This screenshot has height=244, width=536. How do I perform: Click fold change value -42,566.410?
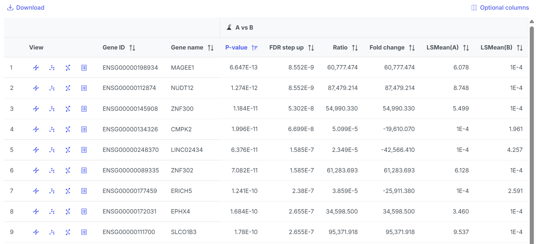(x=398, y=150)
